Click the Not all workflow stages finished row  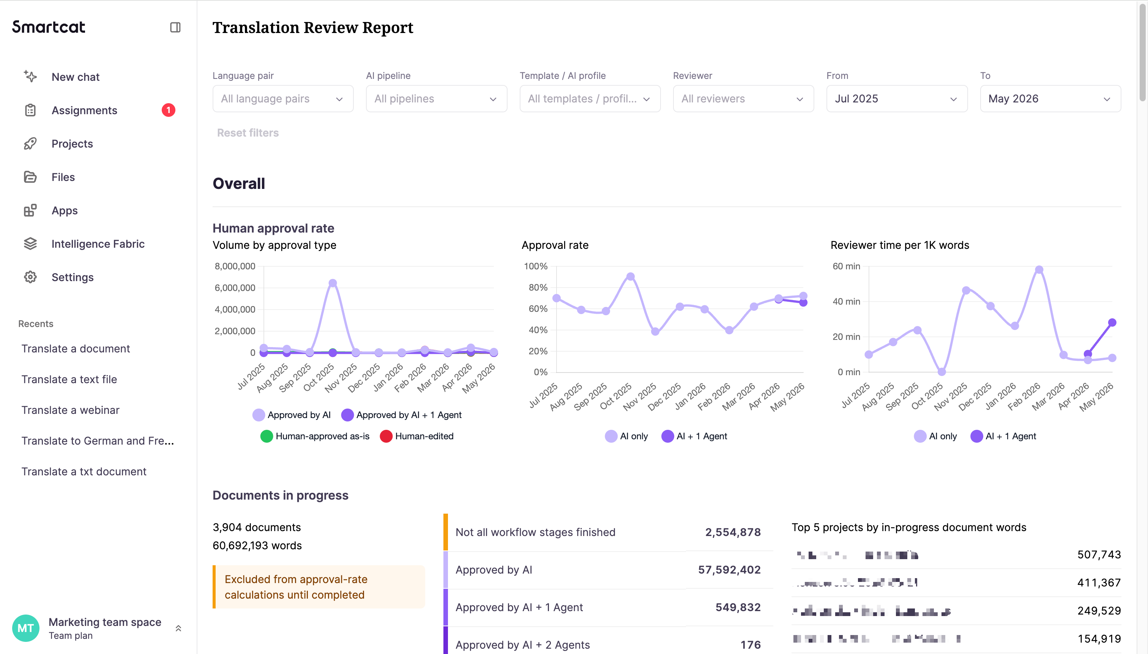point(608,532)
